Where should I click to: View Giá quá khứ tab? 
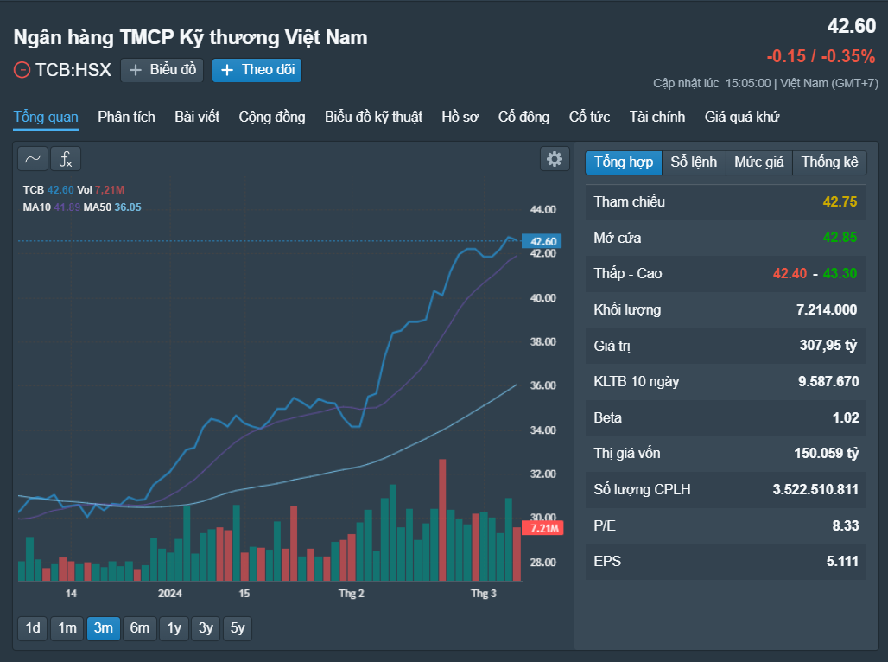click(x=742, y=118)
